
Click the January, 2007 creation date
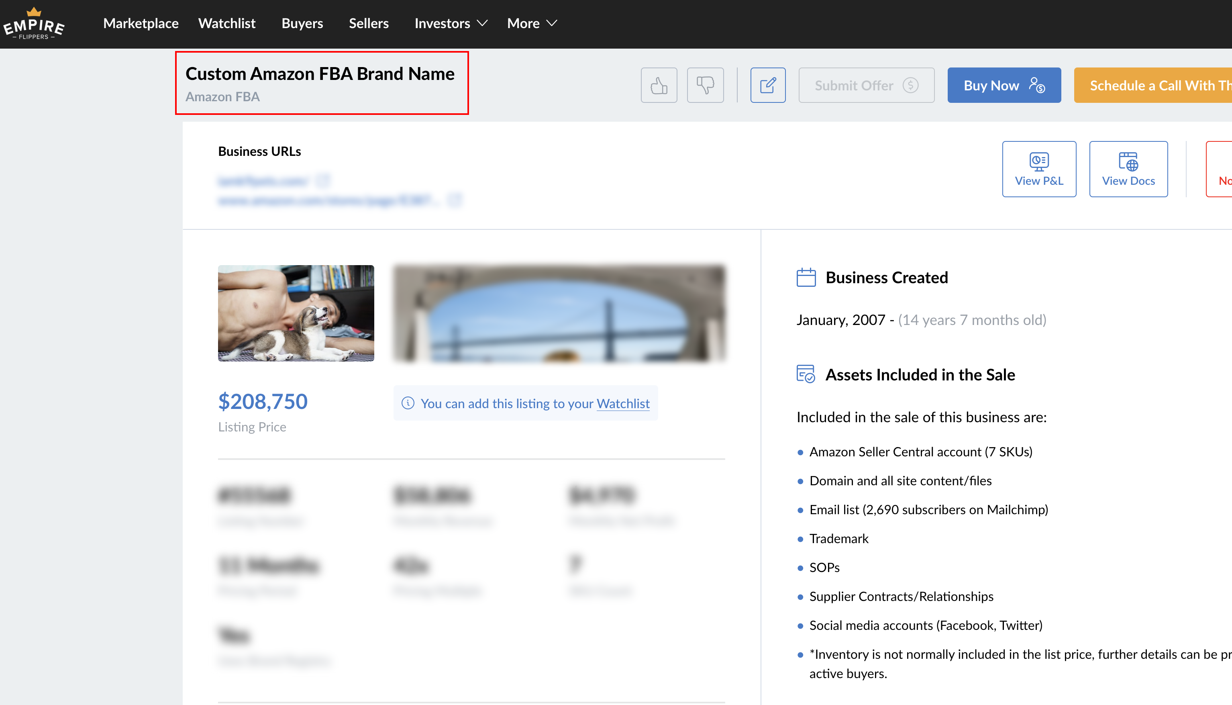pyautogui.click(x=840, y=320)
